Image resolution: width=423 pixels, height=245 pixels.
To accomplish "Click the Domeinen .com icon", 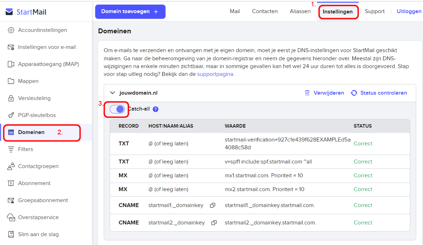I will 11,132.
